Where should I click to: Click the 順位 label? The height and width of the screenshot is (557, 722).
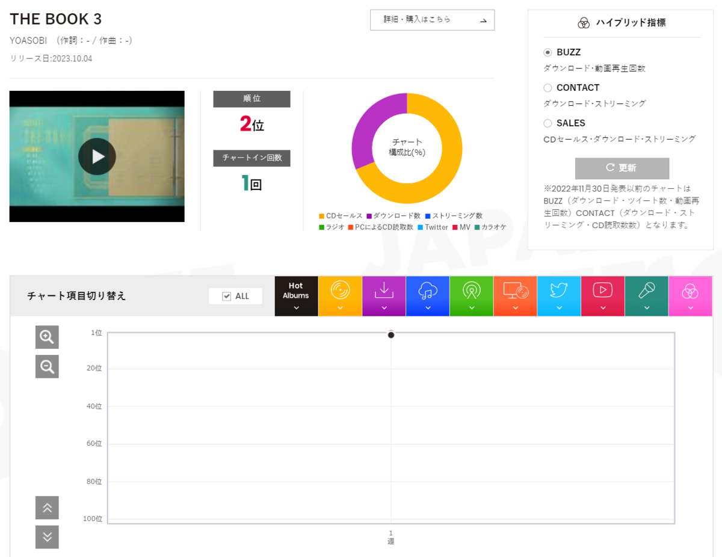[251, 99]
